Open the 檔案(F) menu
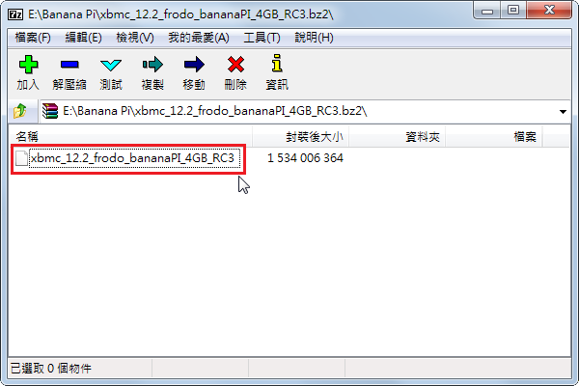This screenshot has height=386, width=579. tap(33, 38)
